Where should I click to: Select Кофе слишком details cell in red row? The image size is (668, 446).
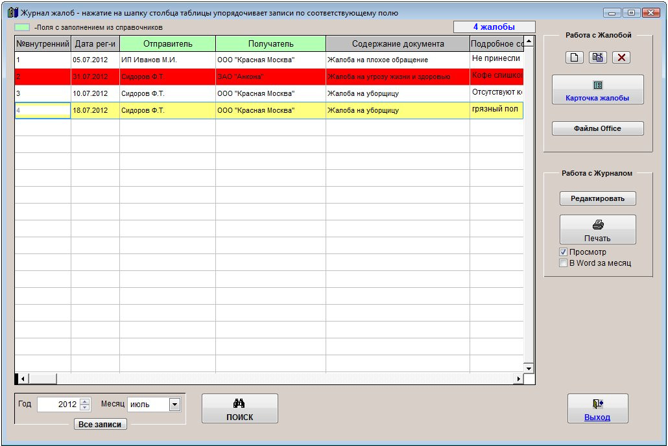[497, 76]
